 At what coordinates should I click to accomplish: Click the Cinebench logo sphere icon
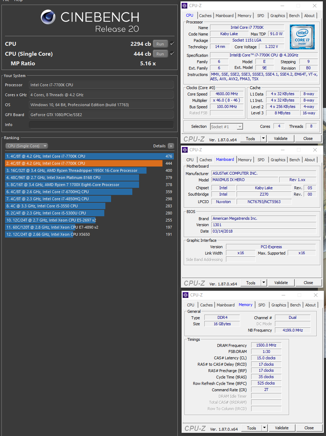pos(48,17)
